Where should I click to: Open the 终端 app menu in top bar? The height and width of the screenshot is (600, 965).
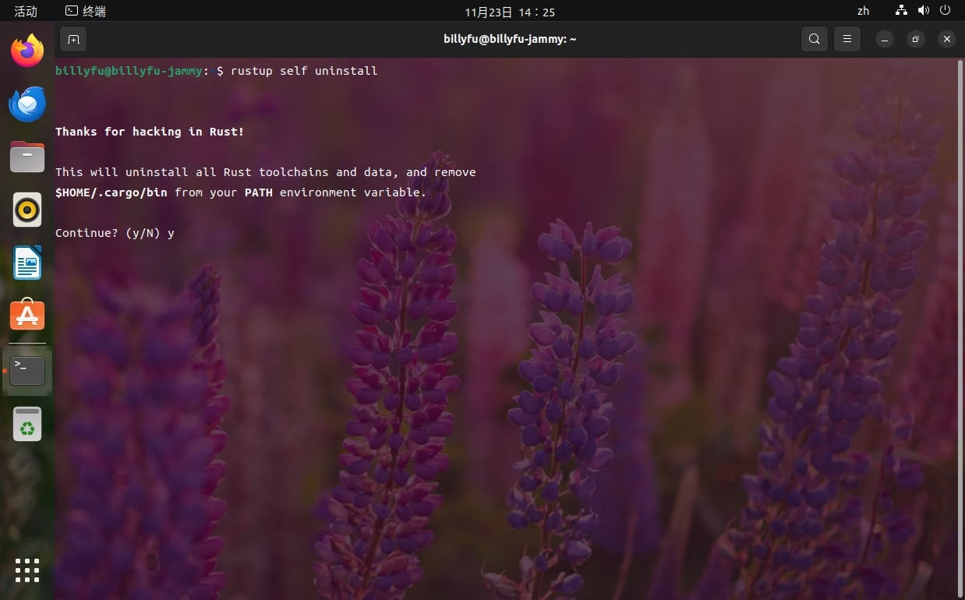(x=86, y=12)
